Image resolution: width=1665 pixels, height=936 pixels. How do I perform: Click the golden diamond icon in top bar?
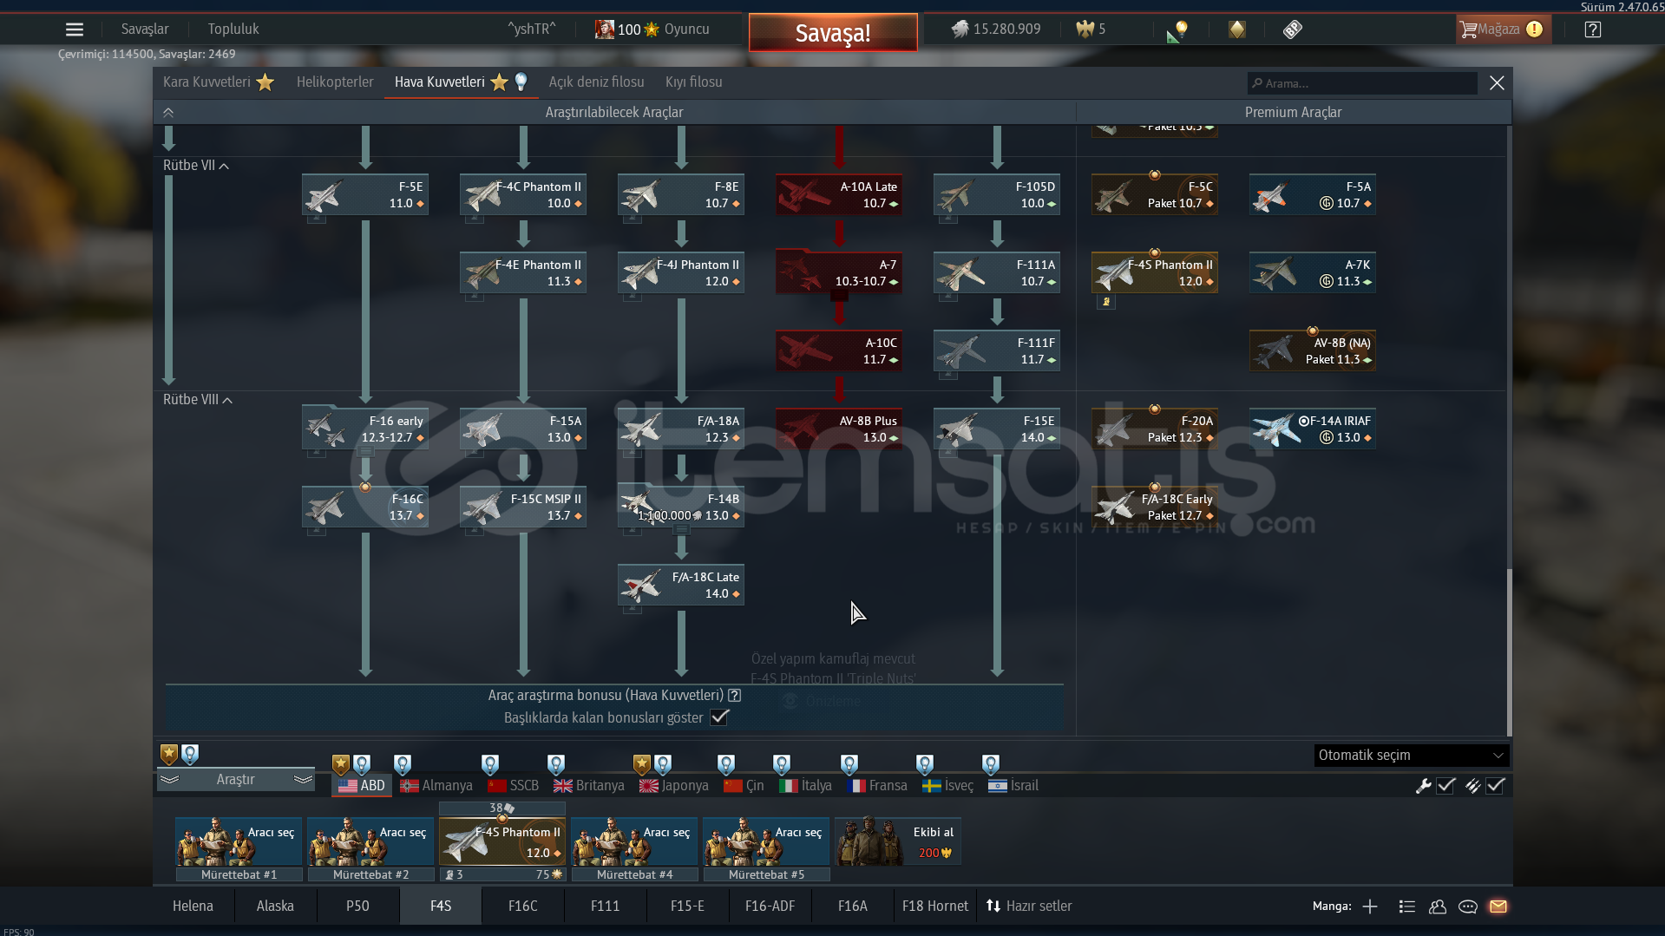(1236, 29)
